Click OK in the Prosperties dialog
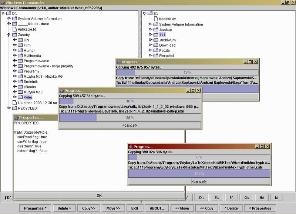This screenshot has width=296, height=214. [x=99, y=196]
